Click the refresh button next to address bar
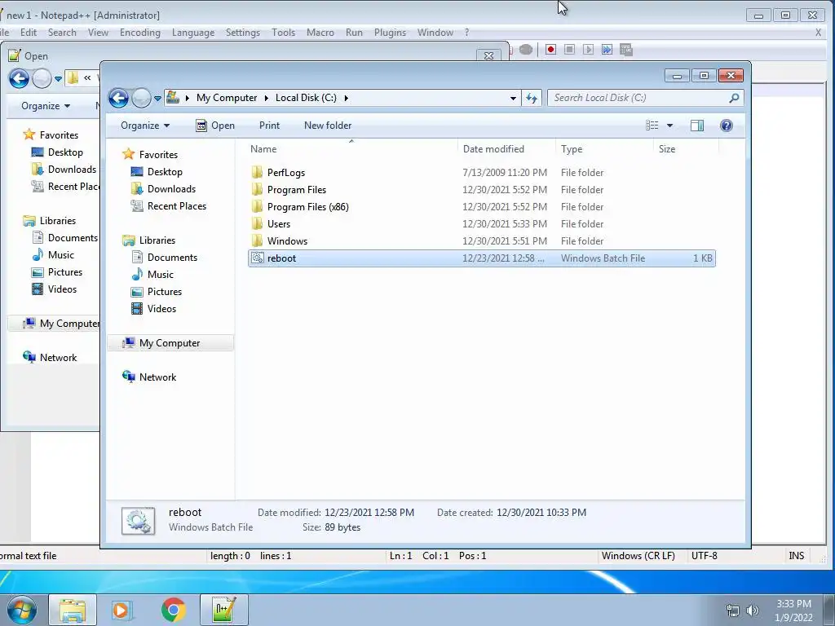 pos(532,98)
